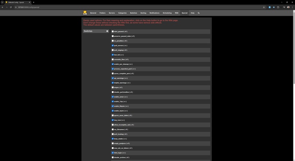295x161 pixels.
Task: Uncheck the html_login checkbox
Action: (113, 153)
